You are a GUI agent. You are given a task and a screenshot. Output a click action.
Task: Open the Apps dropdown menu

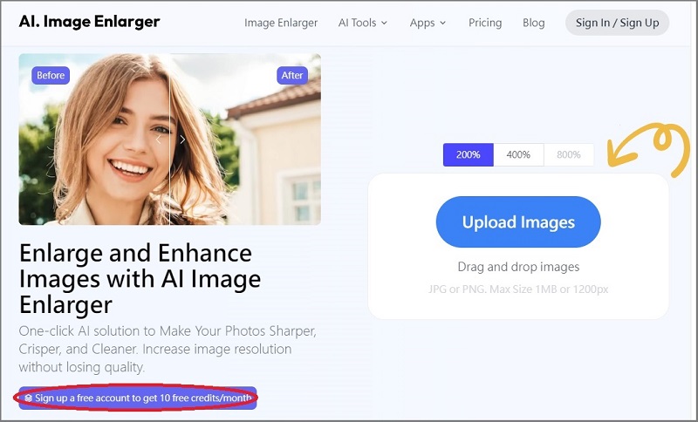pos(428,23)
